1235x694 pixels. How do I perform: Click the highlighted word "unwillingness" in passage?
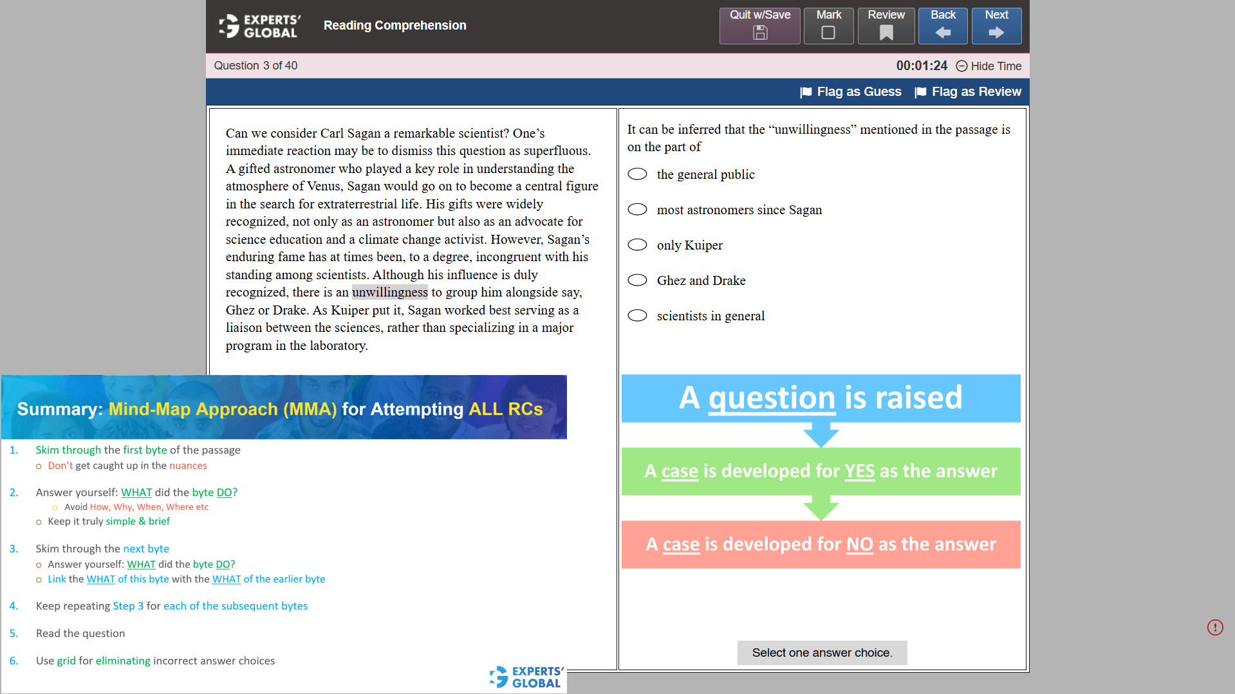(389, 293)
